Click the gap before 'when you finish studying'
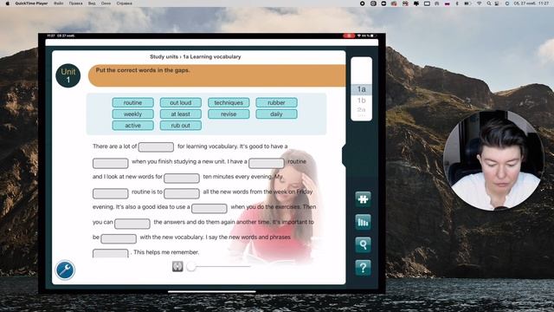The width and height of the screenshot is (554, 312). click(110, 163)
